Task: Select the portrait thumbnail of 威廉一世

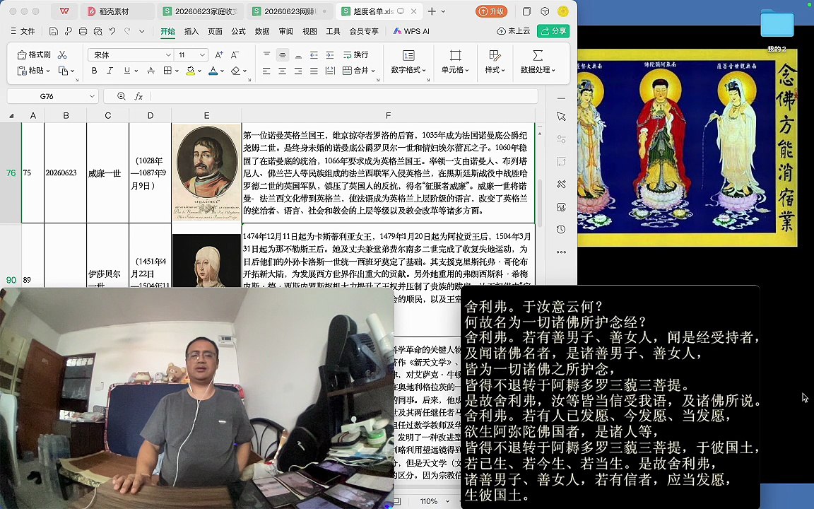Action: point(206,172)
